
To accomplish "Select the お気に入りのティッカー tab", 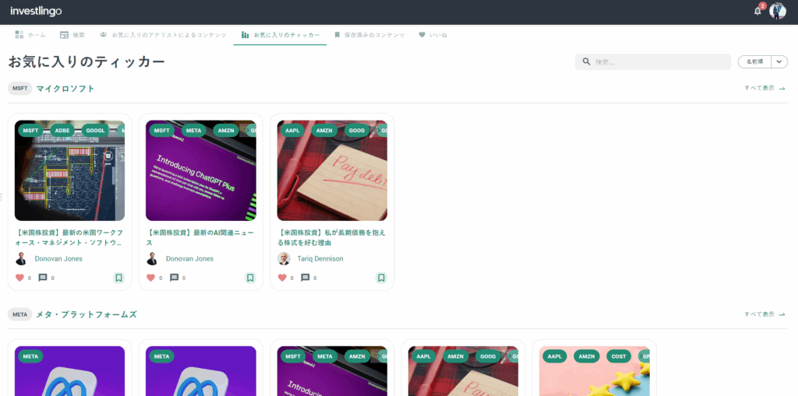I will click(x=281, y=35).
